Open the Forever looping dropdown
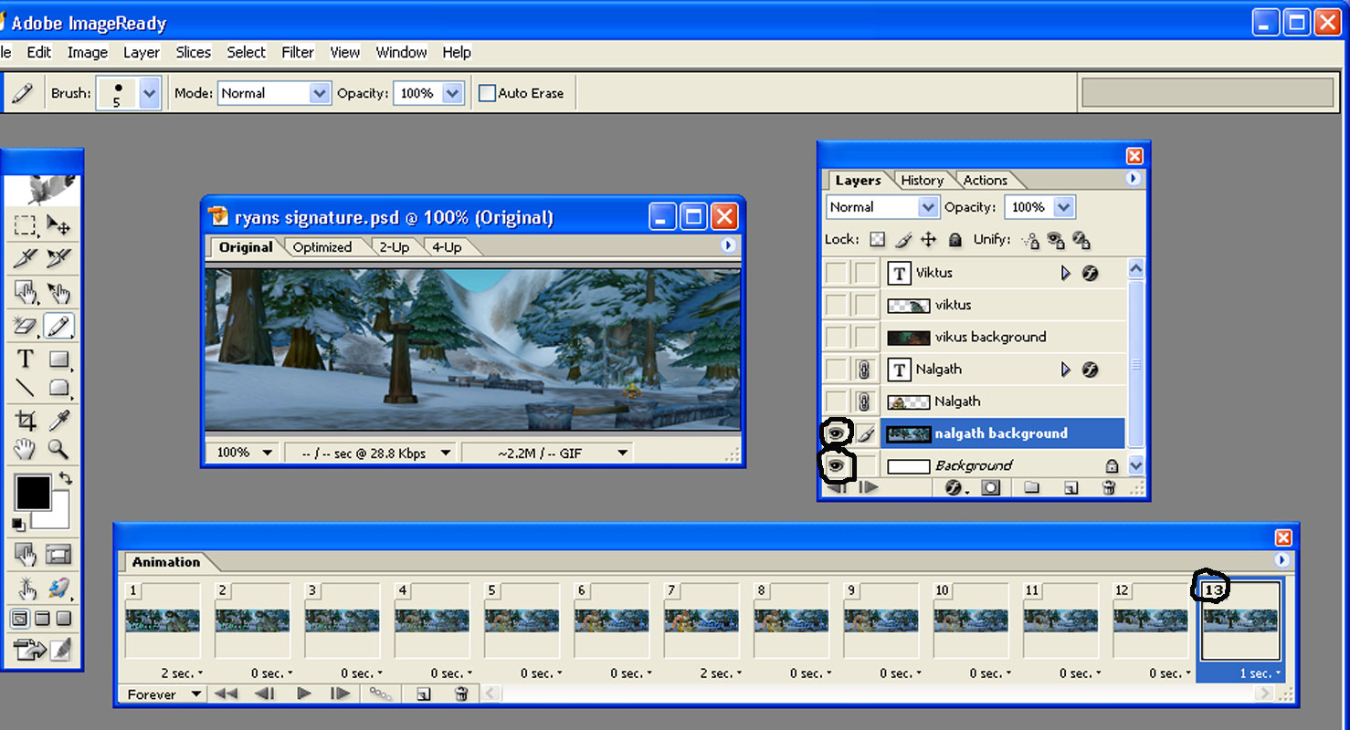 [163, 694]
